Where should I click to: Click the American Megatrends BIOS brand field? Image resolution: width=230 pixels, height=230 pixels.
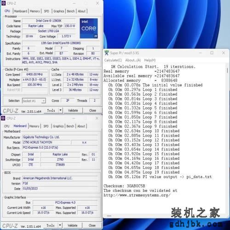pyautogui.click(x=60, y=178)
